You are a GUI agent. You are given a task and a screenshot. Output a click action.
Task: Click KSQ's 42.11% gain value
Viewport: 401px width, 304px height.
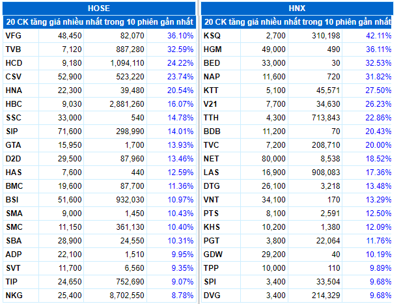378,36
